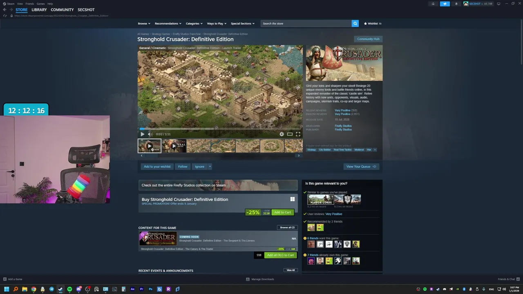Screen dimensions: 523x294
Task: Expand the Categories dropdown
Action: [x=194, y=23]
